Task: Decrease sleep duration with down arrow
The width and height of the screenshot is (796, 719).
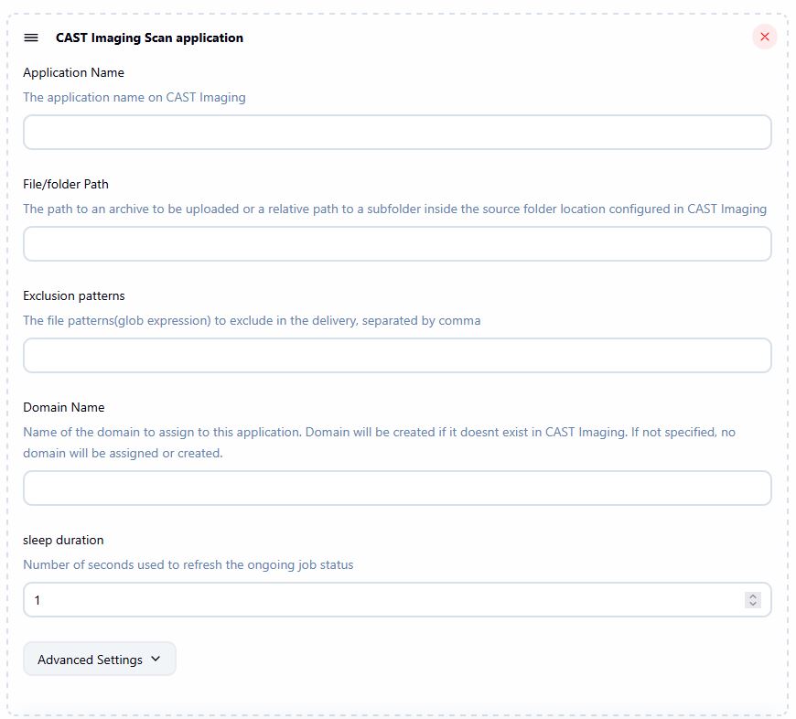Action: click(x=753, y=604)
